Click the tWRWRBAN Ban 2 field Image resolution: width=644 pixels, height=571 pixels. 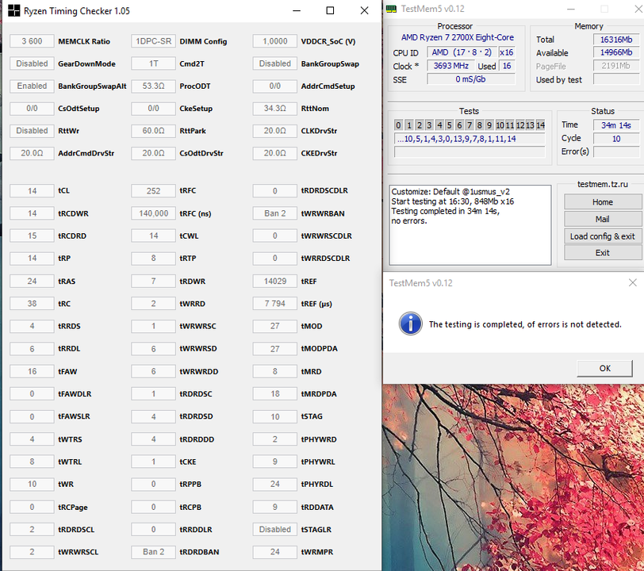(x=275, y=213)
